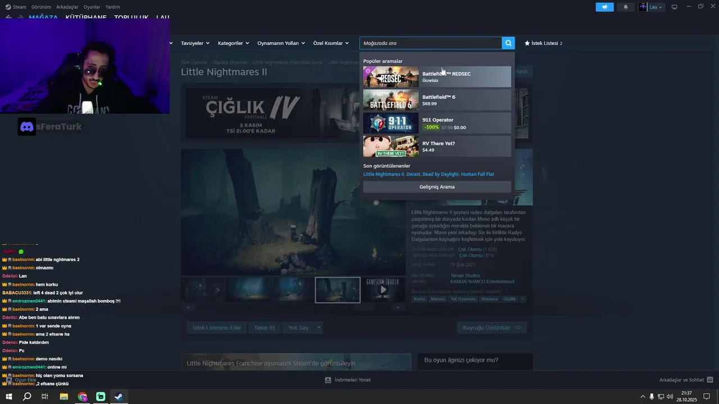Open Streamlabs green app on taskbar
Image resolution: width=719 pixels, height=404 pixels.
click(x=101, y=397)
